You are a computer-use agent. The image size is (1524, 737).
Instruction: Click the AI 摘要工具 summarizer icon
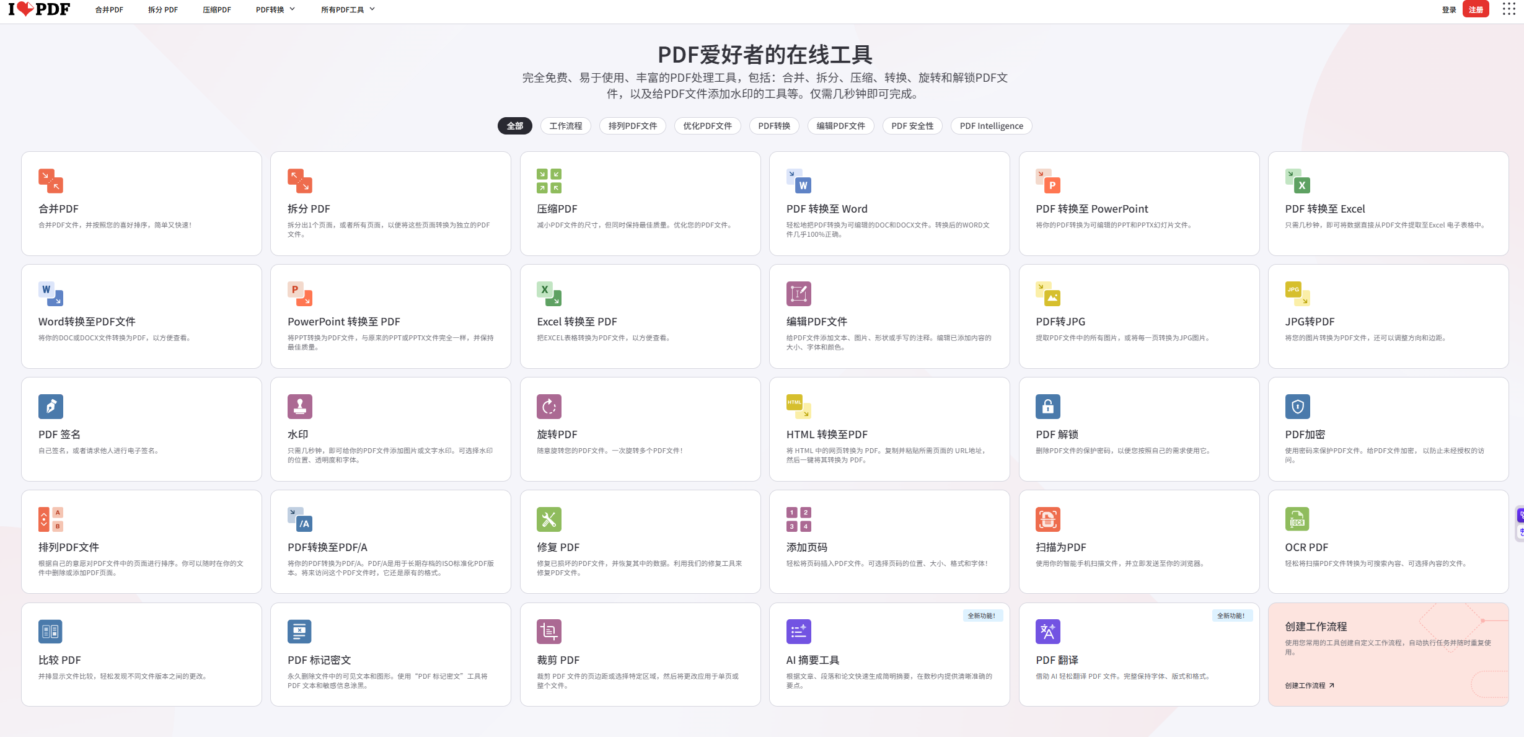point(799,632)
